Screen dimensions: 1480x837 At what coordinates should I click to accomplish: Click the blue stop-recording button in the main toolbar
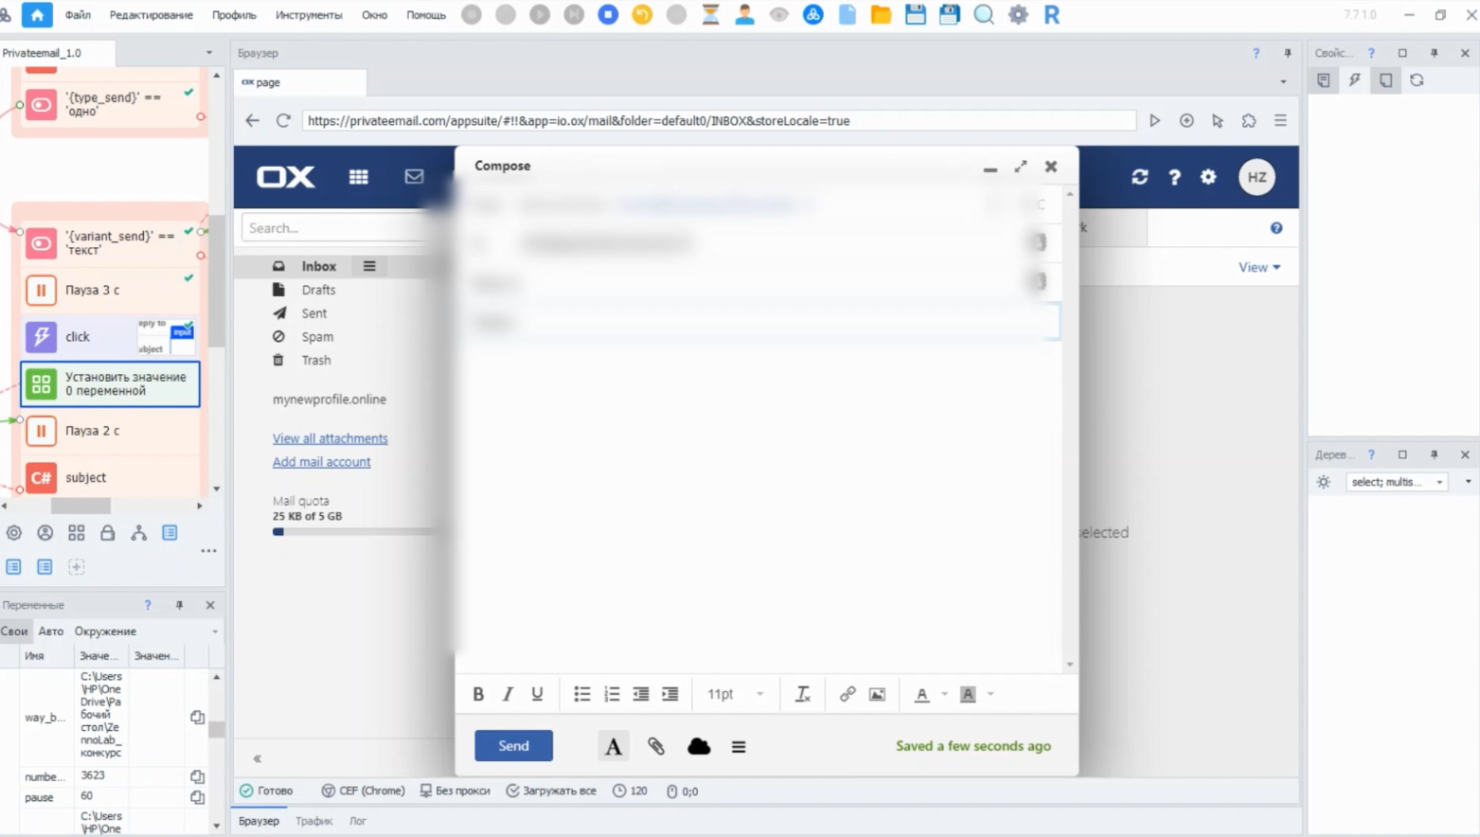coord(608,14)
